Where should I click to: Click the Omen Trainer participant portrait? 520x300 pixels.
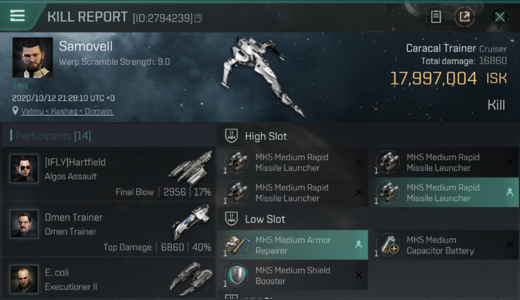point(24,224)
